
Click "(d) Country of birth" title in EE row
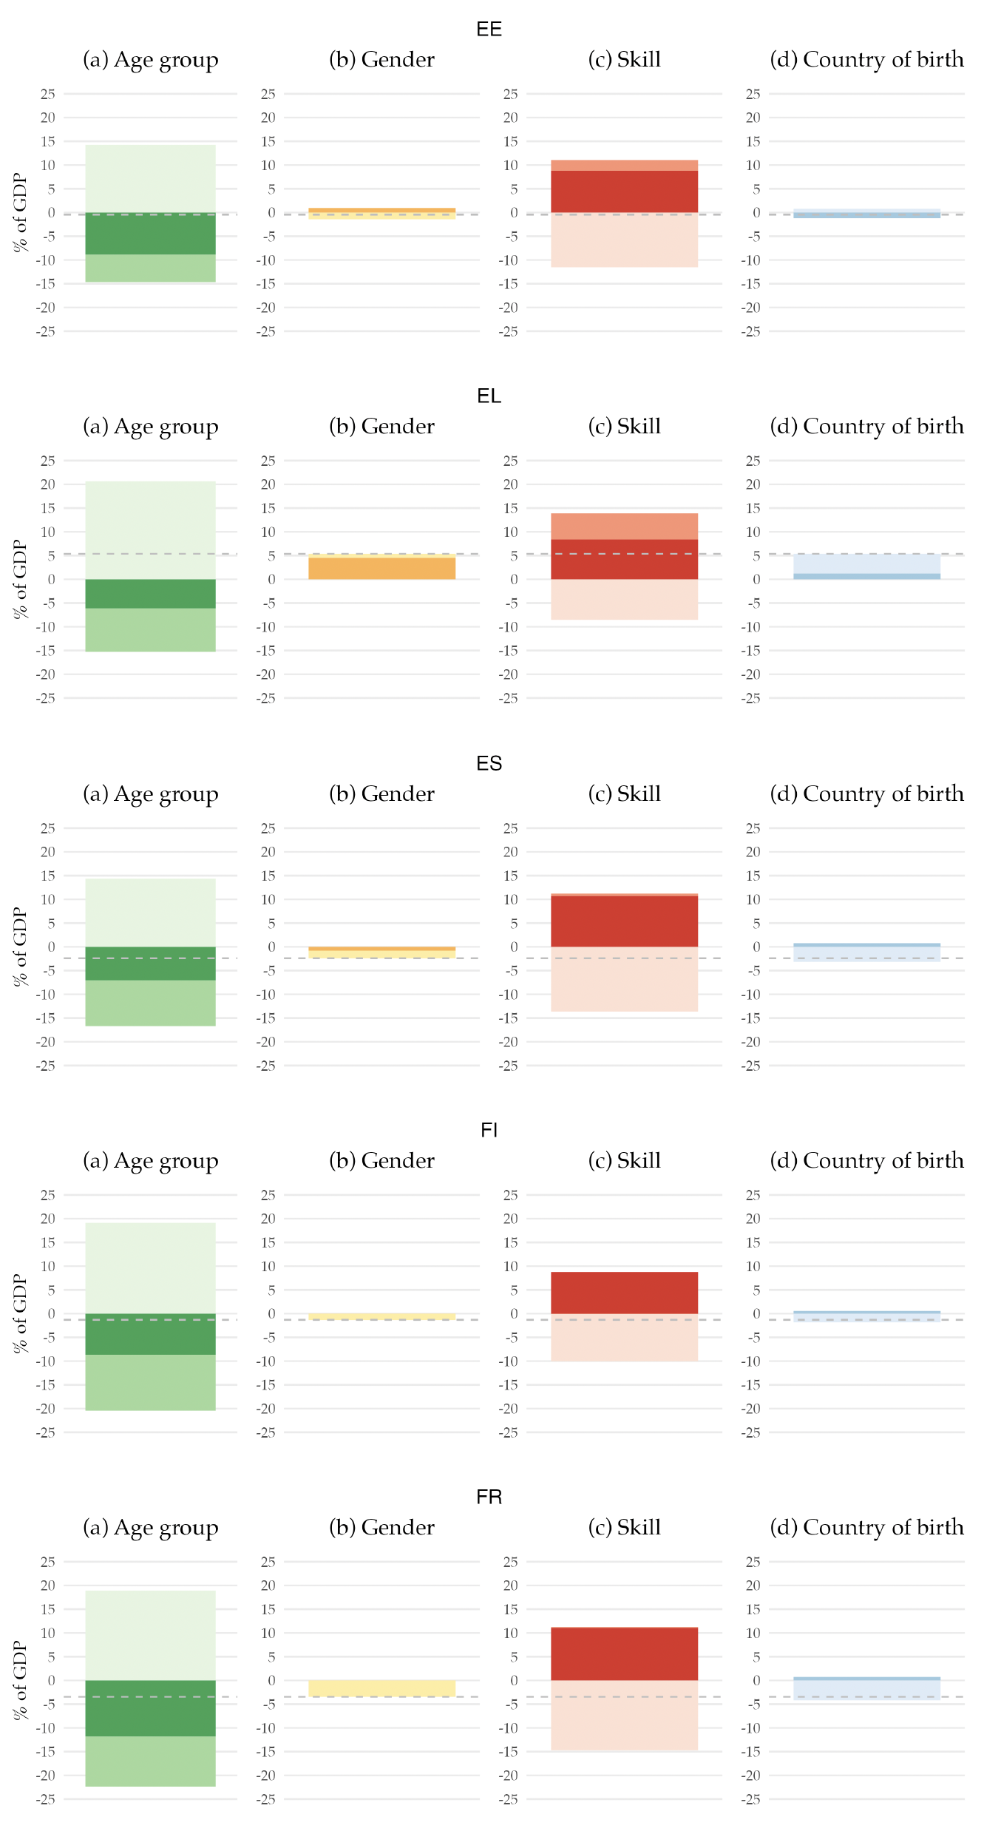tap(866, 60)
